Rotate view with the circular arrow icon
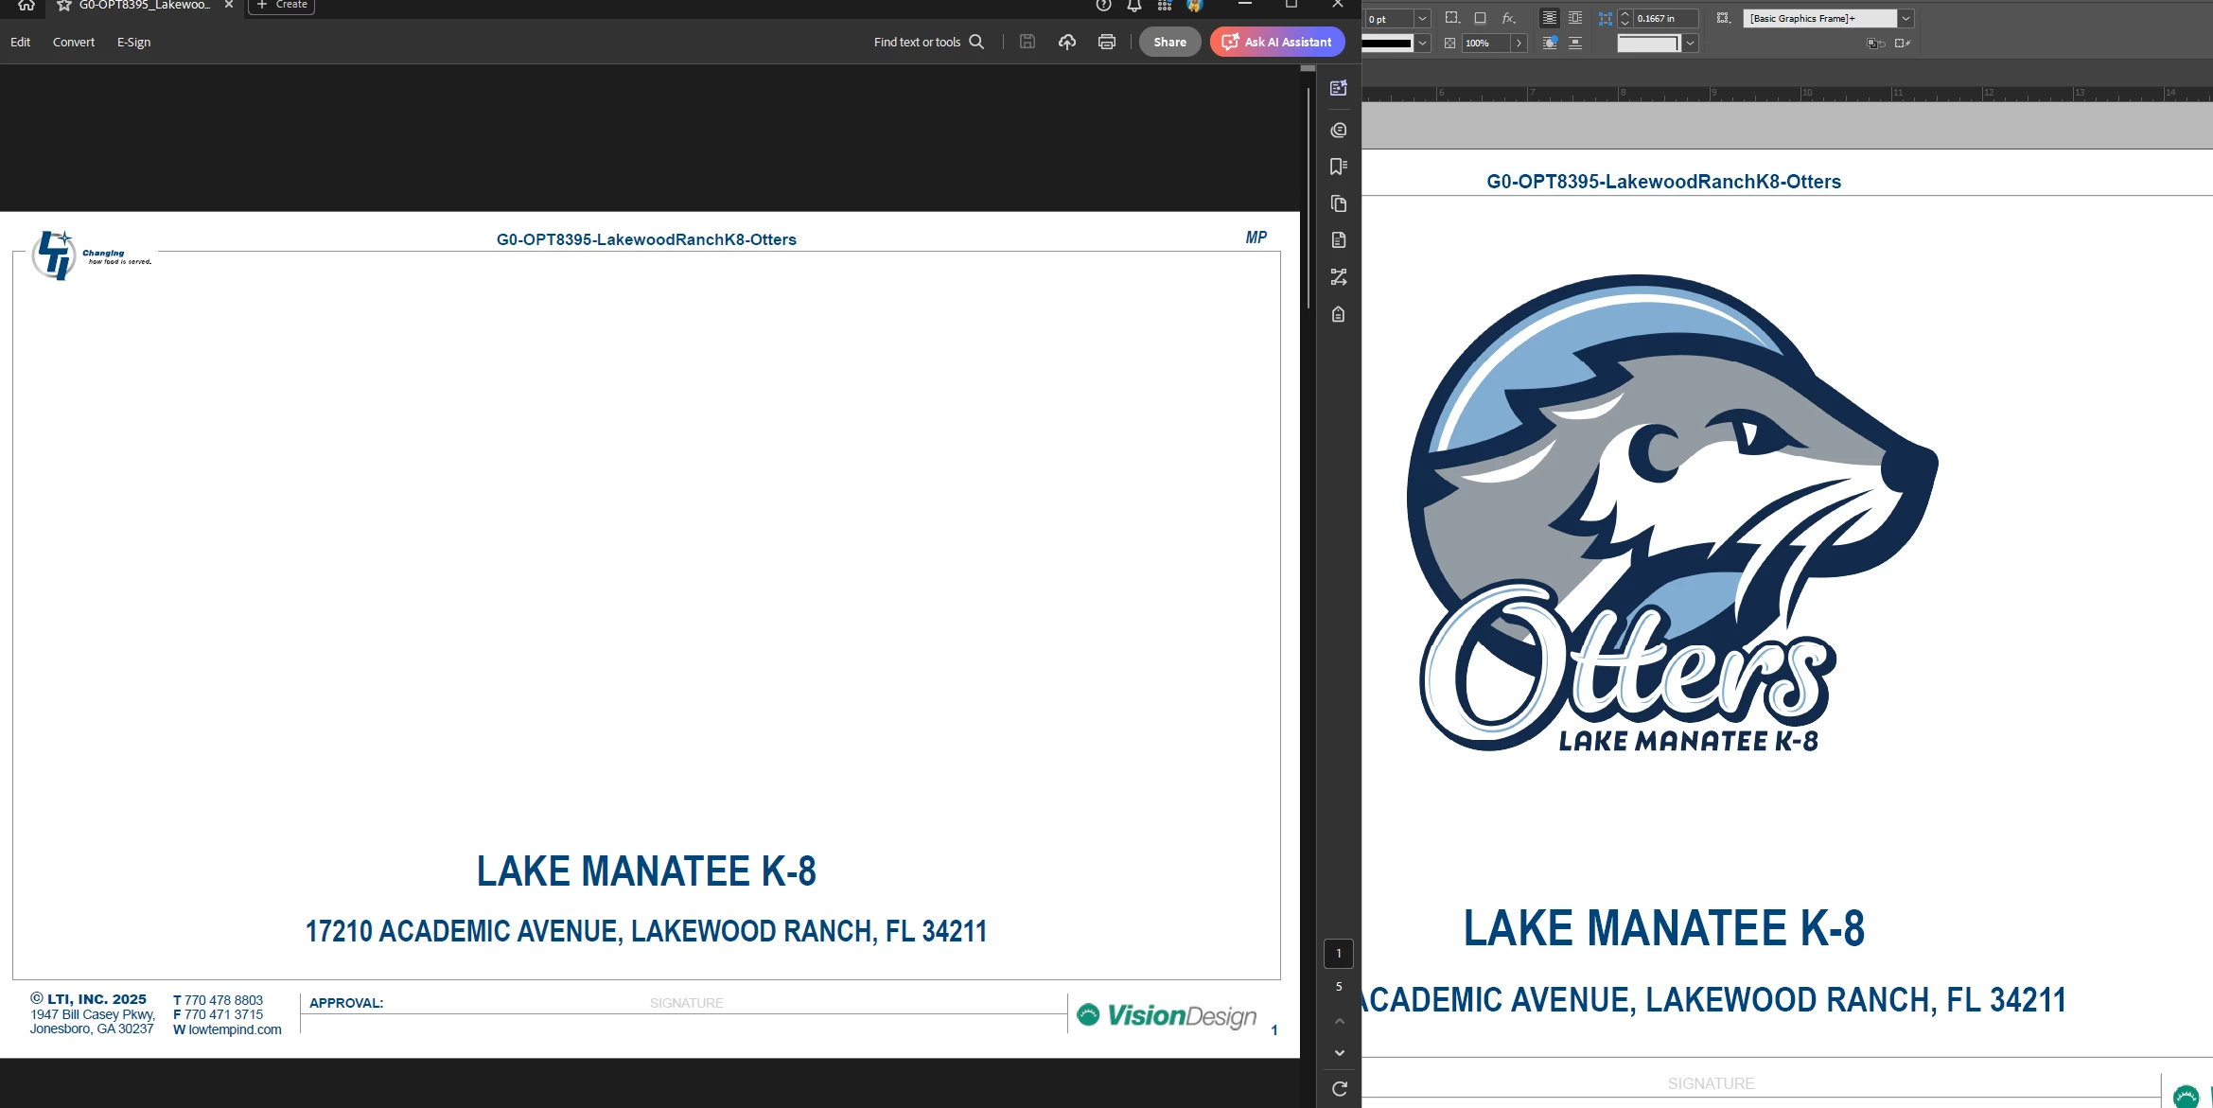 pyautogui.click(x=1339, y=1088)
